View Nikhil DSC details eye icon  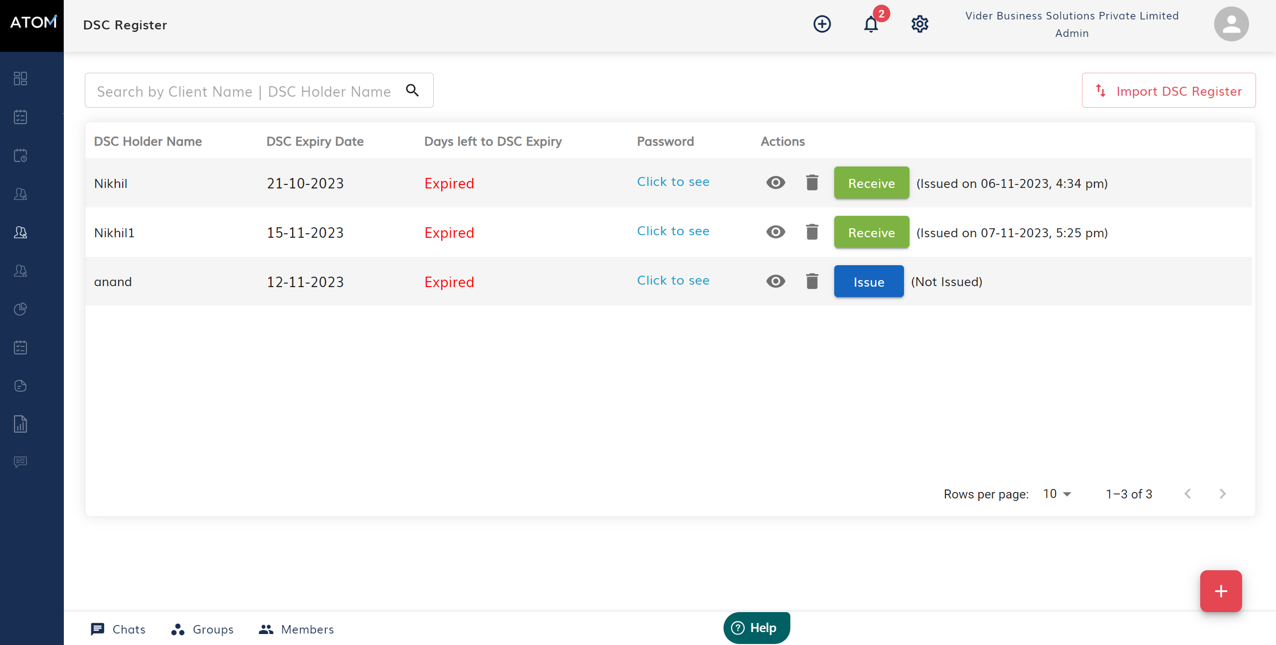point(775,183)
